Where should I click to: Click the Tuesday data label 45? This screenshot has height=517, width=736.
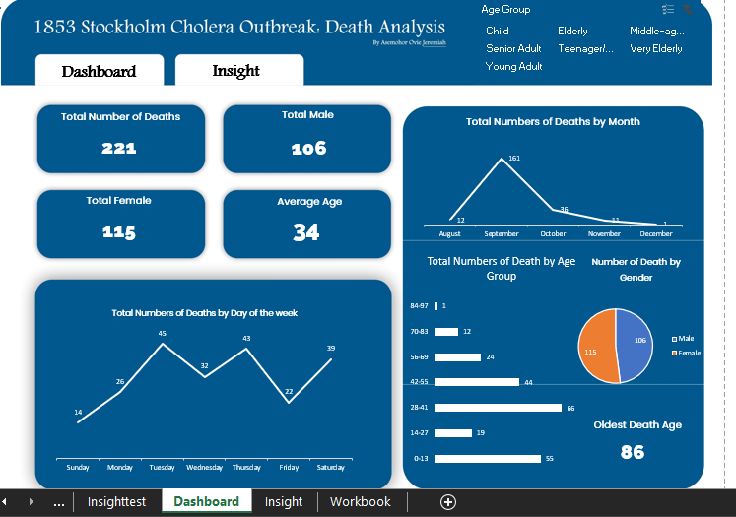click(x=162, y=333)
